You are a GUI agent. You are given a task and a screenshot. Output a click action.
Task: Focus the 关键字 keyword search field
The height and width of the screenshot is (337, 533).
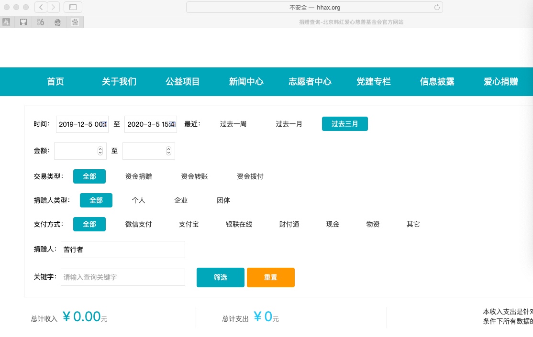[122, 277]
